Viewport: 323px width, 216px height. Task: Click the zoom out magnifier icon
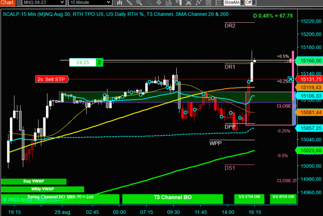[x=149, y=3]
